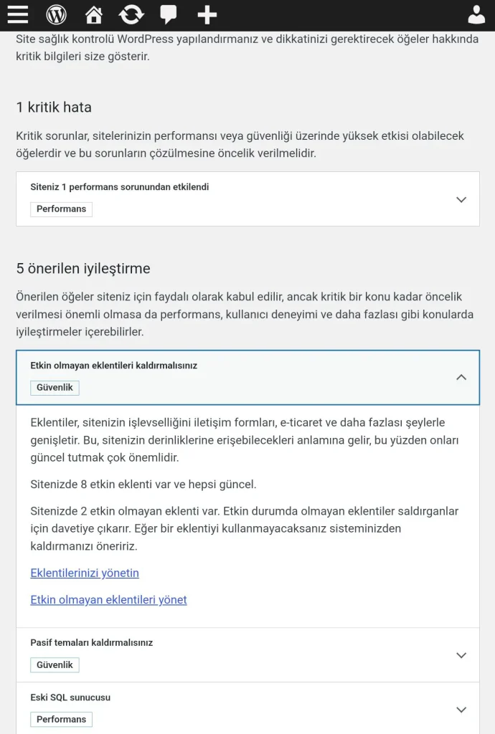Screen dimensions: 495x734
Task: Click 'Pasif temaları kaldırmalısınız' title
Action: 91,642
